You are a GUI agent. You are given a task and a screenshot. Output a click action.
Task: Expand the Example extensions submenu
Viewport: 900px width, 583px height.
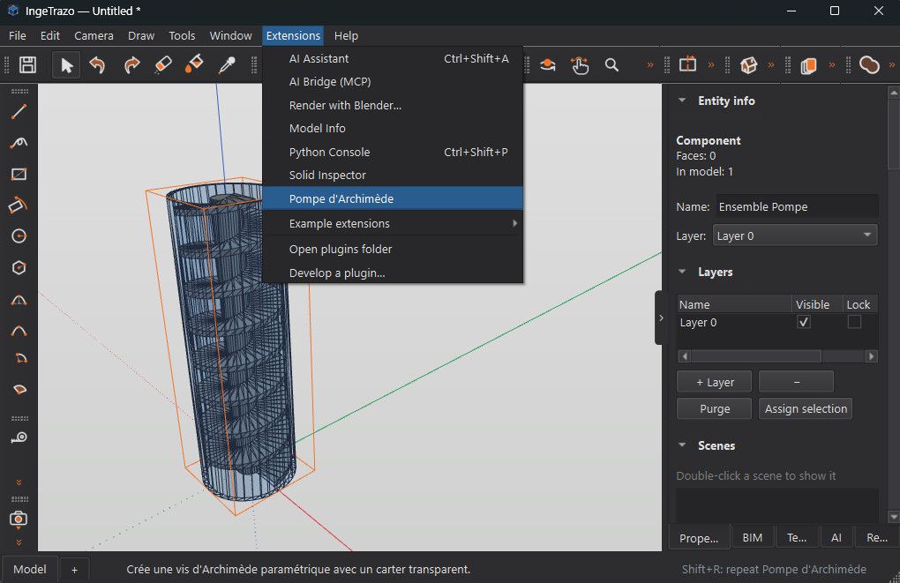(393, 223)
